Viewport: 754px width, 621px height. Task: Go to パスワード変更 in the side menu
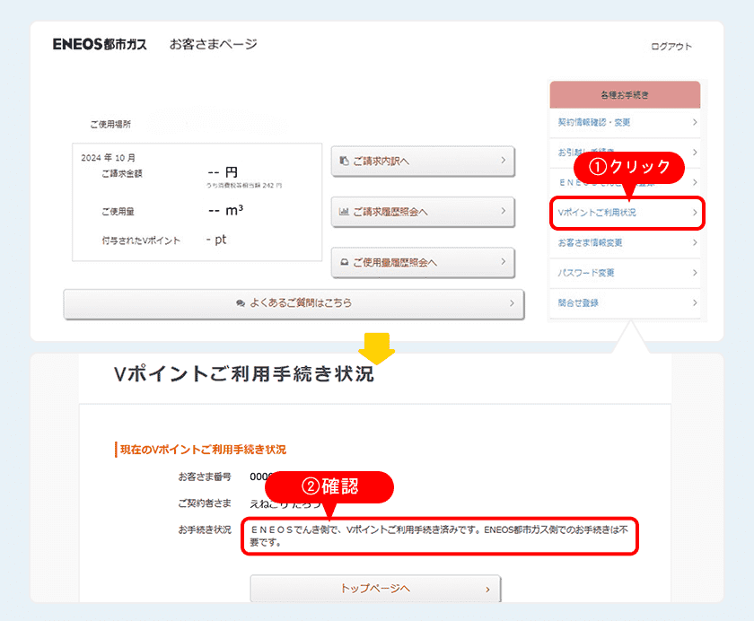[625, 273]
